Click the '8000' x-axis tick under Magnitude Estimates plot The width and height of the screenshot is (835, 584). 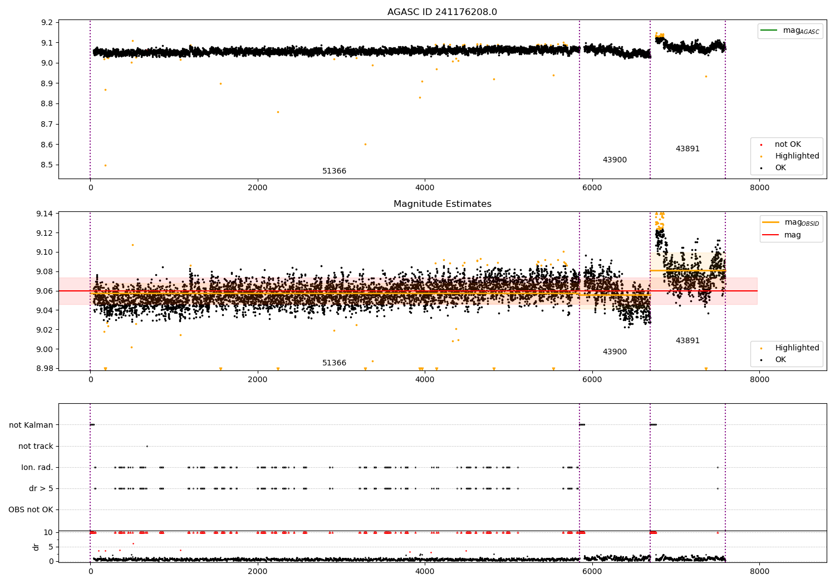point(759,380)
